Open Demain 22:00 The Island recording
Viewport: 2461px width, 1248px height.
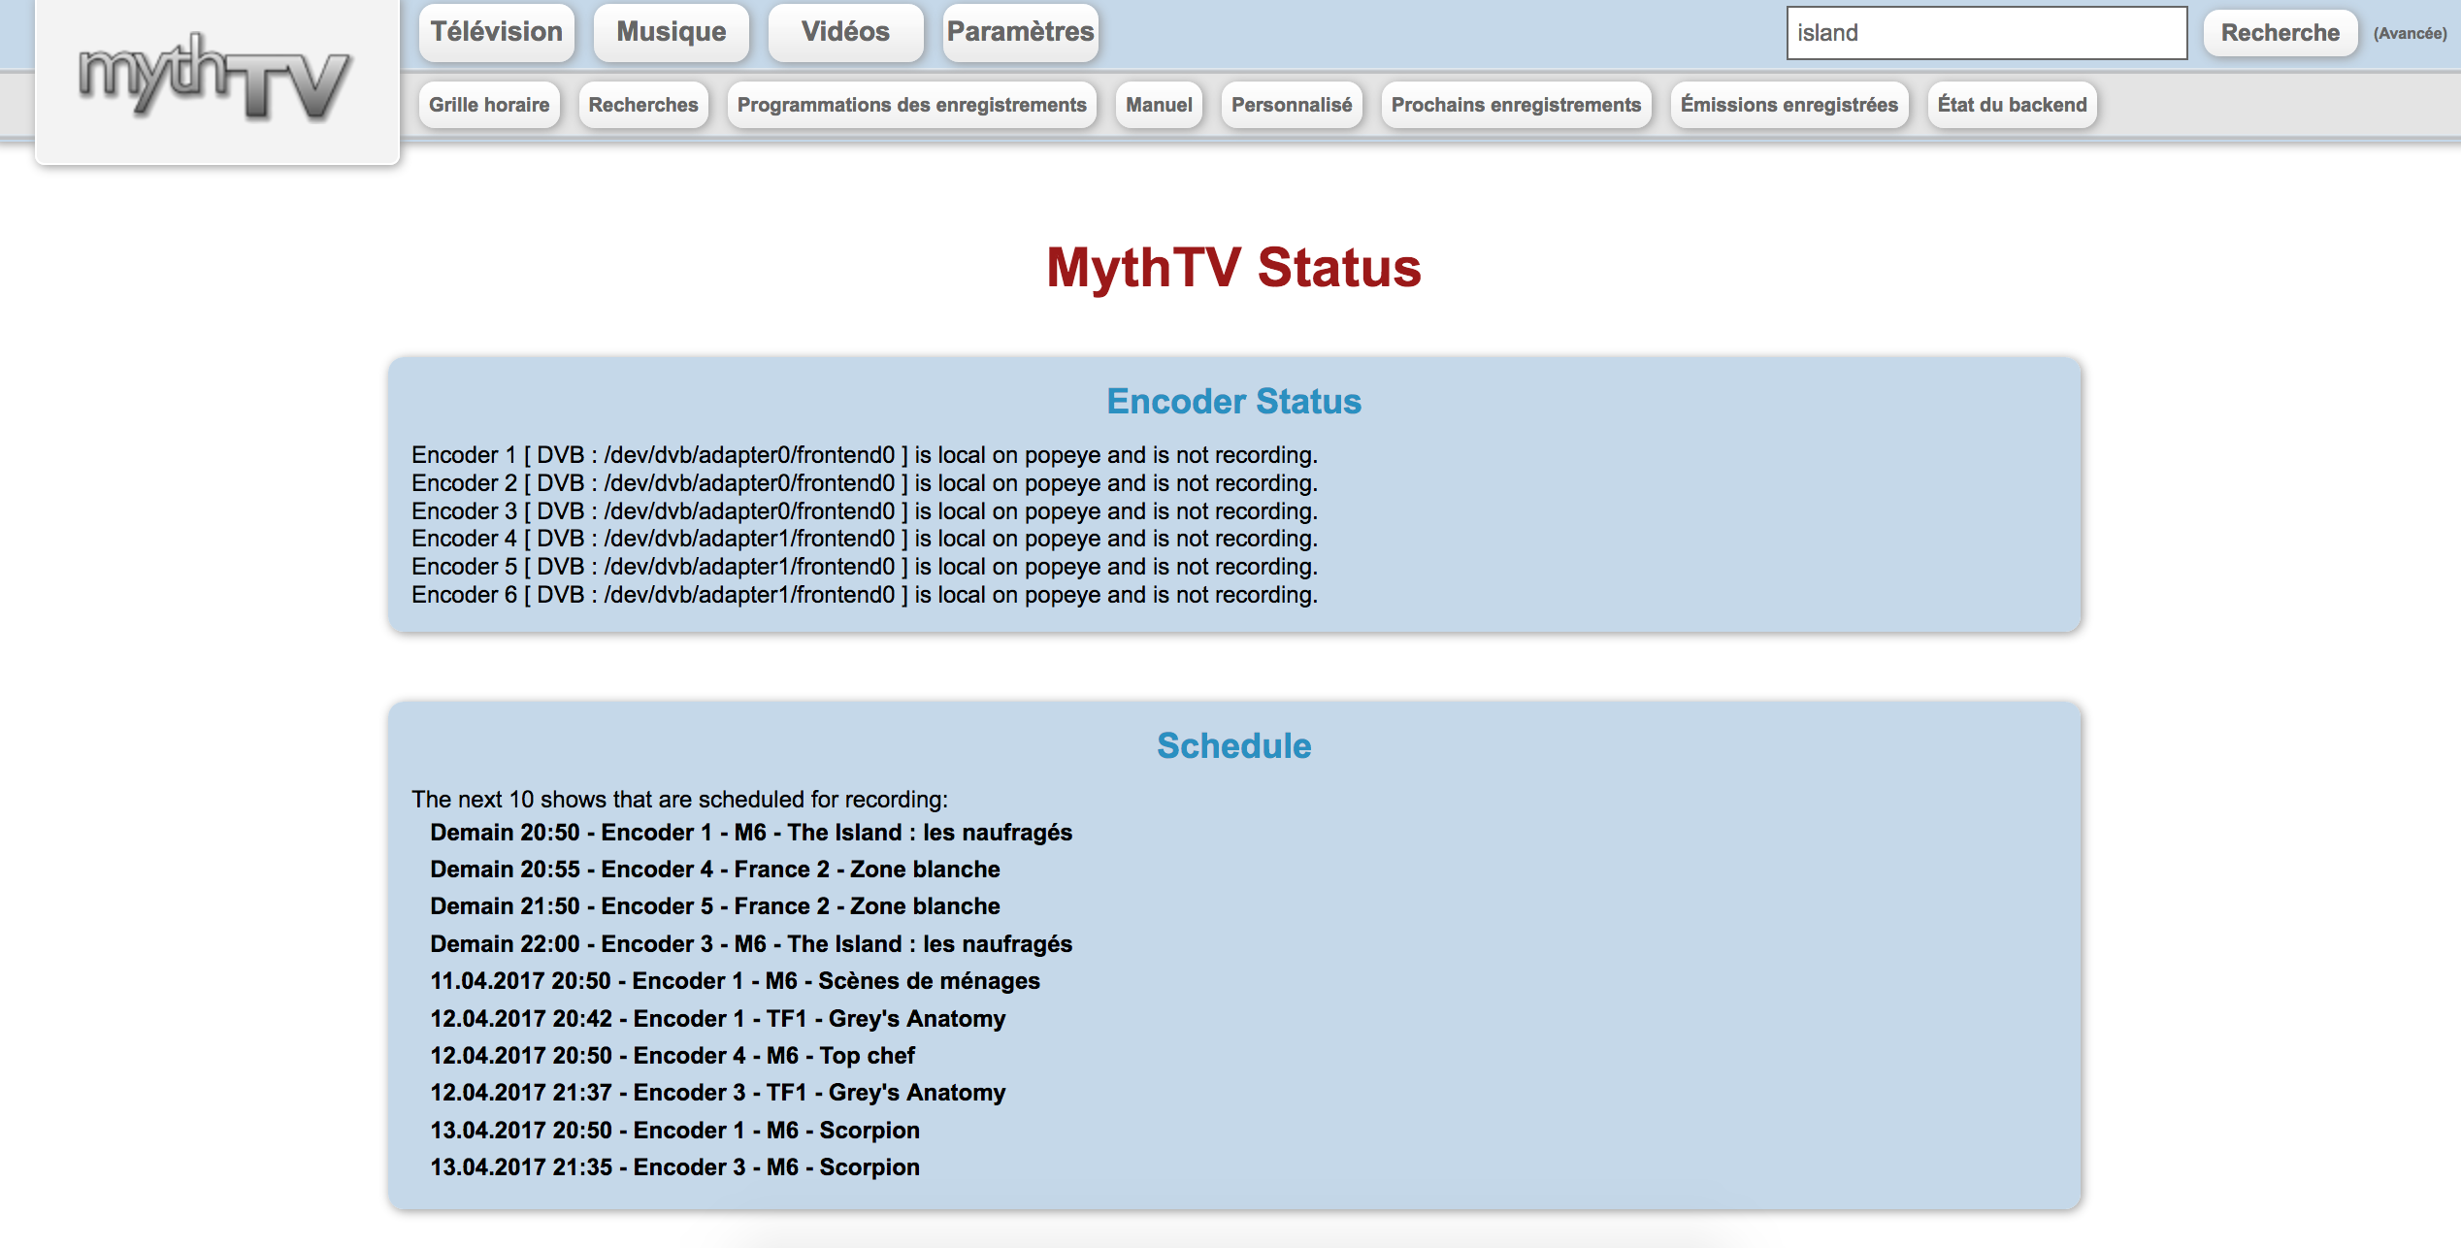coord(751,944)
